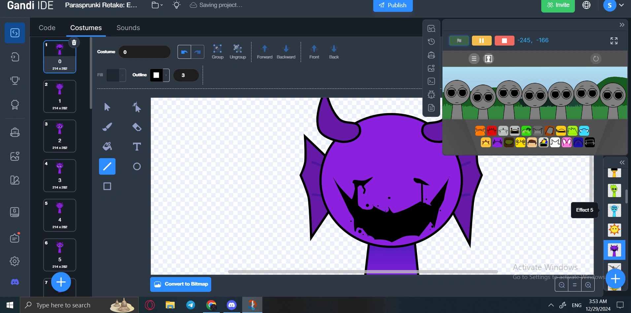Select the Fill bucket tool
631x313 pixels.
(107, 146)
